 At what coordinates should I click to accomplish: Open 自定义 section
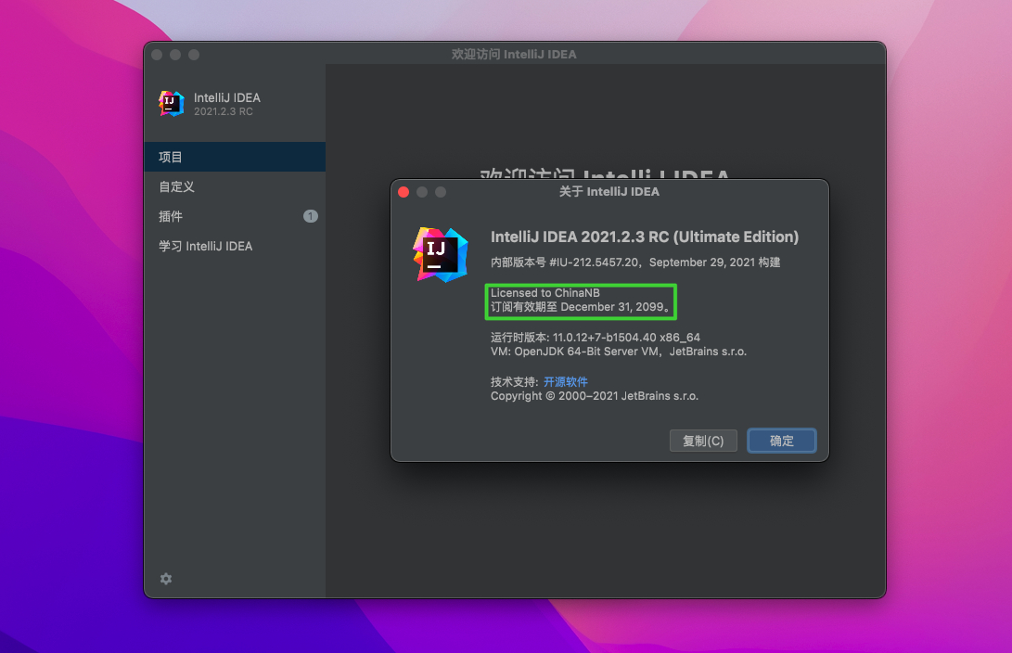[235, 186]
